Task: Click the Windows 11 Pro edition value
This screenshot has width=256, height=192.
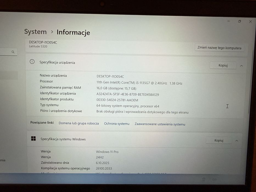Action: pyautogui.click(x=107, y=152)
